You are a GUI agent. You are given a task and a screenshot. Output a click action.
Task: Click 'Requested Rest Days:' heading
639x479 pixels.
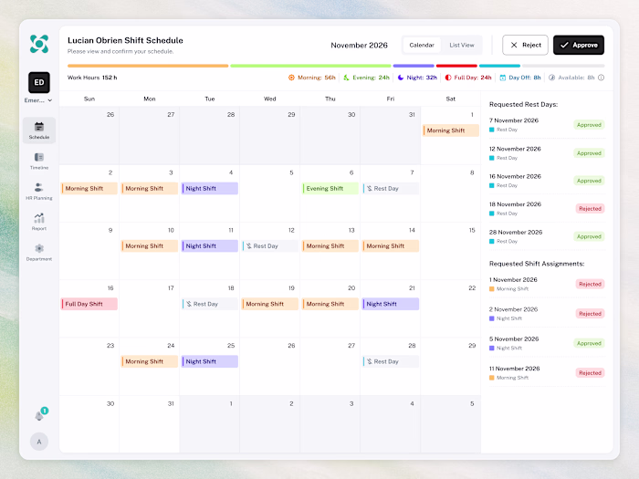[x=523, y=104]
